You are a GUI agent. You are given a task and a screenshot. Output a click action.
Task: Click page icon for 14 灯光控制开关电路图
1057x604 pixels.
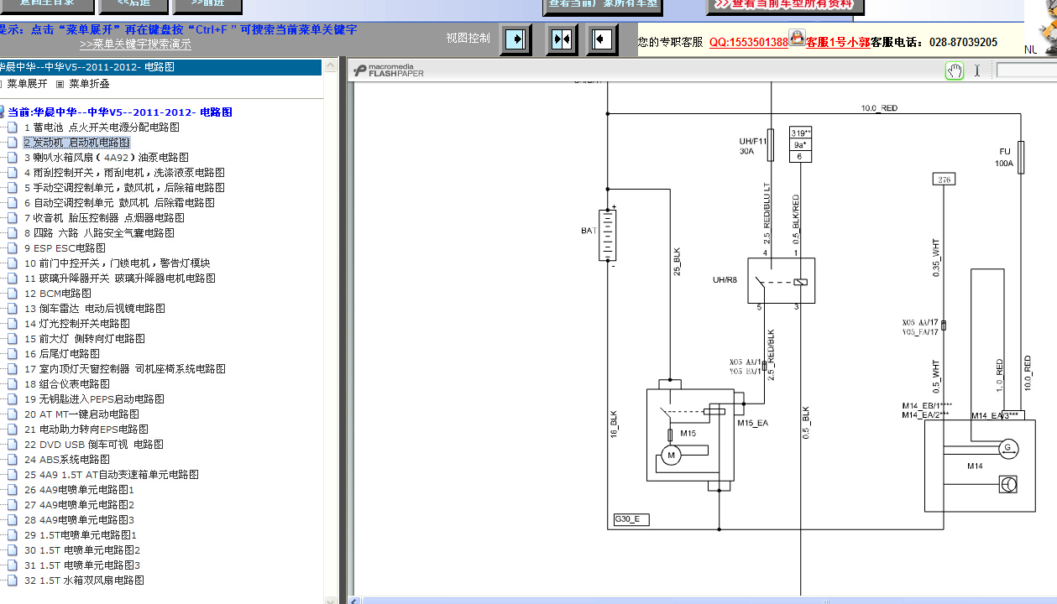12,324
